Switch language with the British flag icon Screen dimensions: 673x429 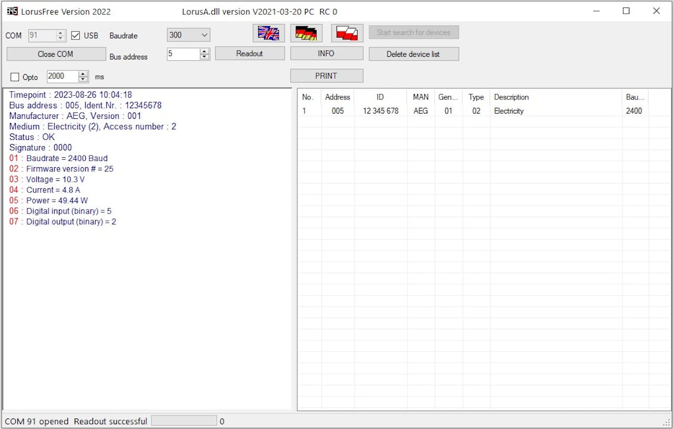click(269, 33)
